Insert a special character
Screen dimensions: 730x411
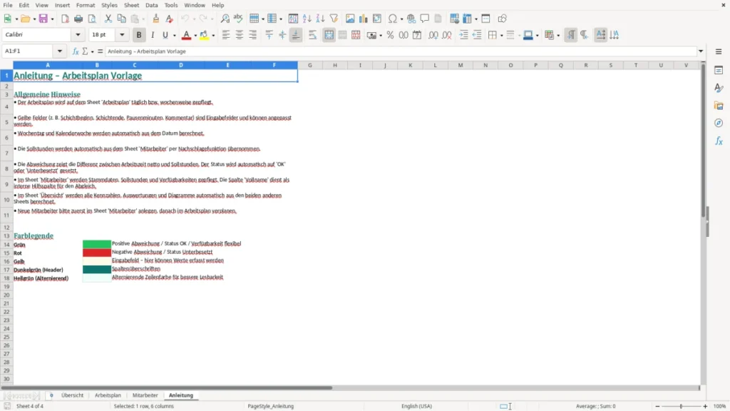click(393, 19)
